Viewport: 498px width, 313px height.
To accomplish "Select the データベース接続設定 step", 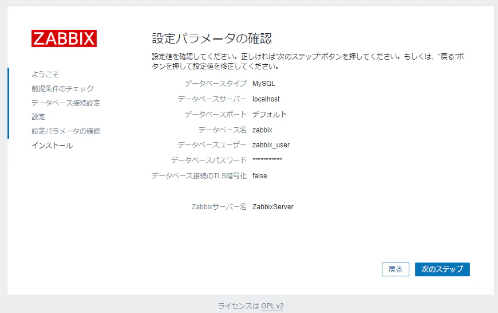I will pyautogui.click(x=66, y=103).
